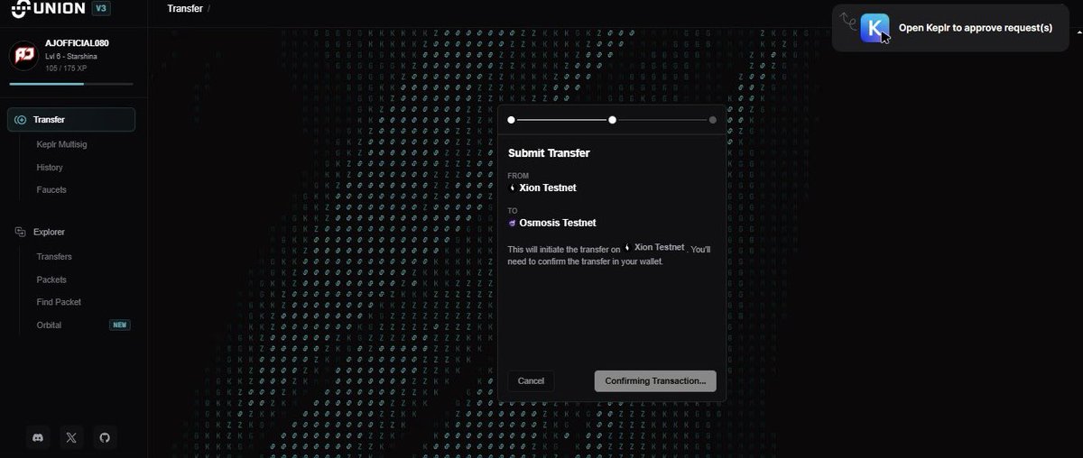Screen dimensions: 1083x458
Task: Click the Union logo in the header
Action: (x=47, y=9)
